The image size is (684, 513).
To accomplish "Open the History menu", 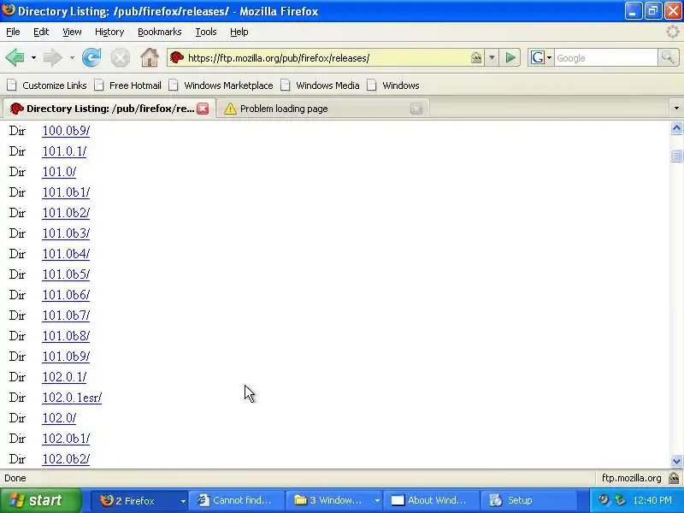I will 109,32.
